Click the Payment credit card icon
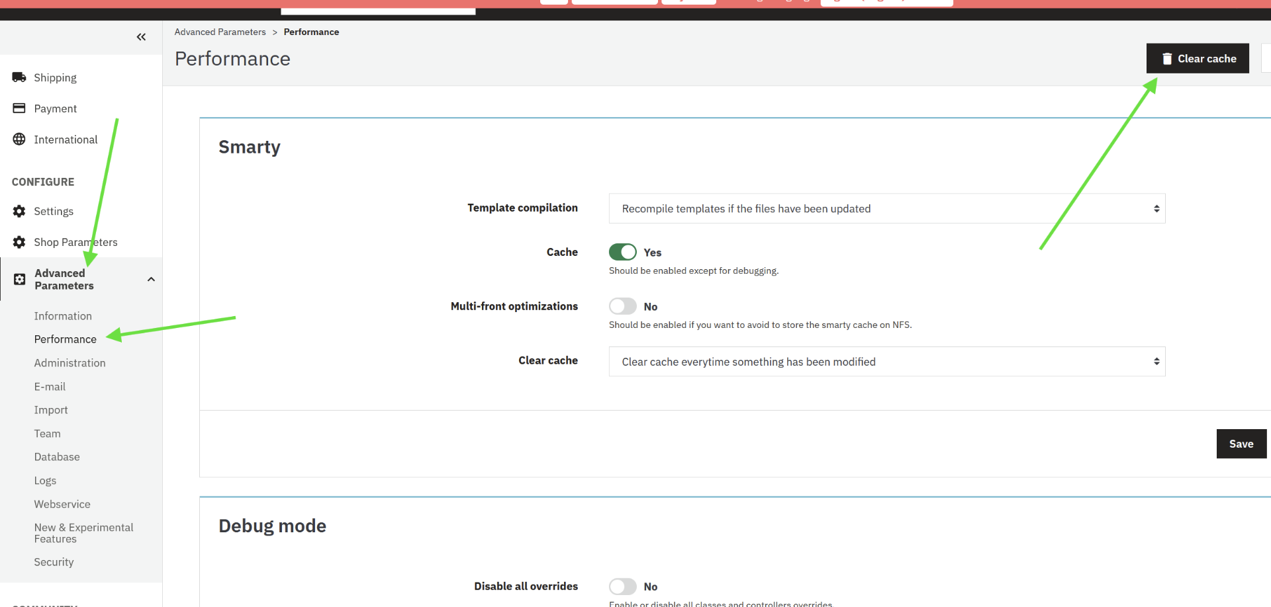This screenshot has width=1271, height=607. [19, 108]
